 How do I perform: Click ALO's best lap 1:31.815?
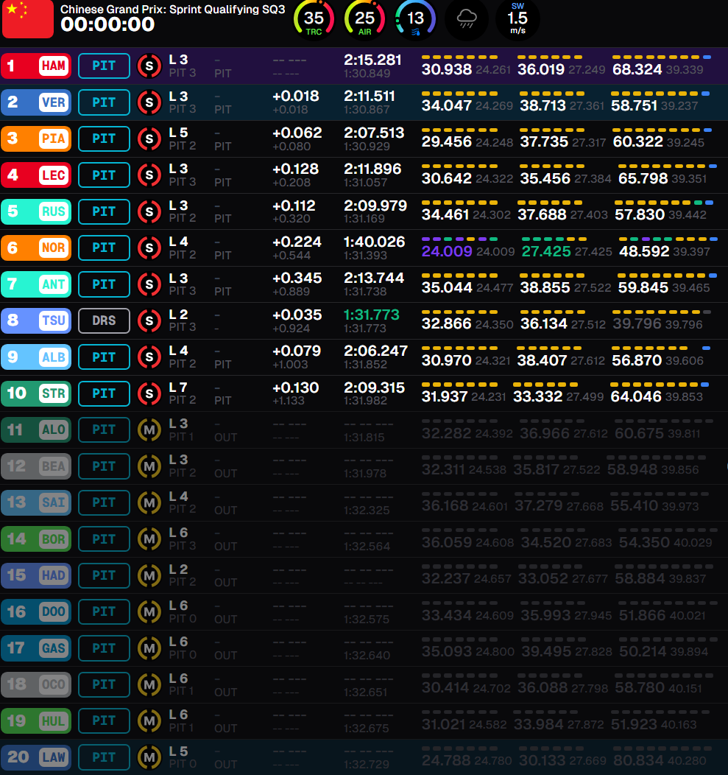tap(367, 438)
